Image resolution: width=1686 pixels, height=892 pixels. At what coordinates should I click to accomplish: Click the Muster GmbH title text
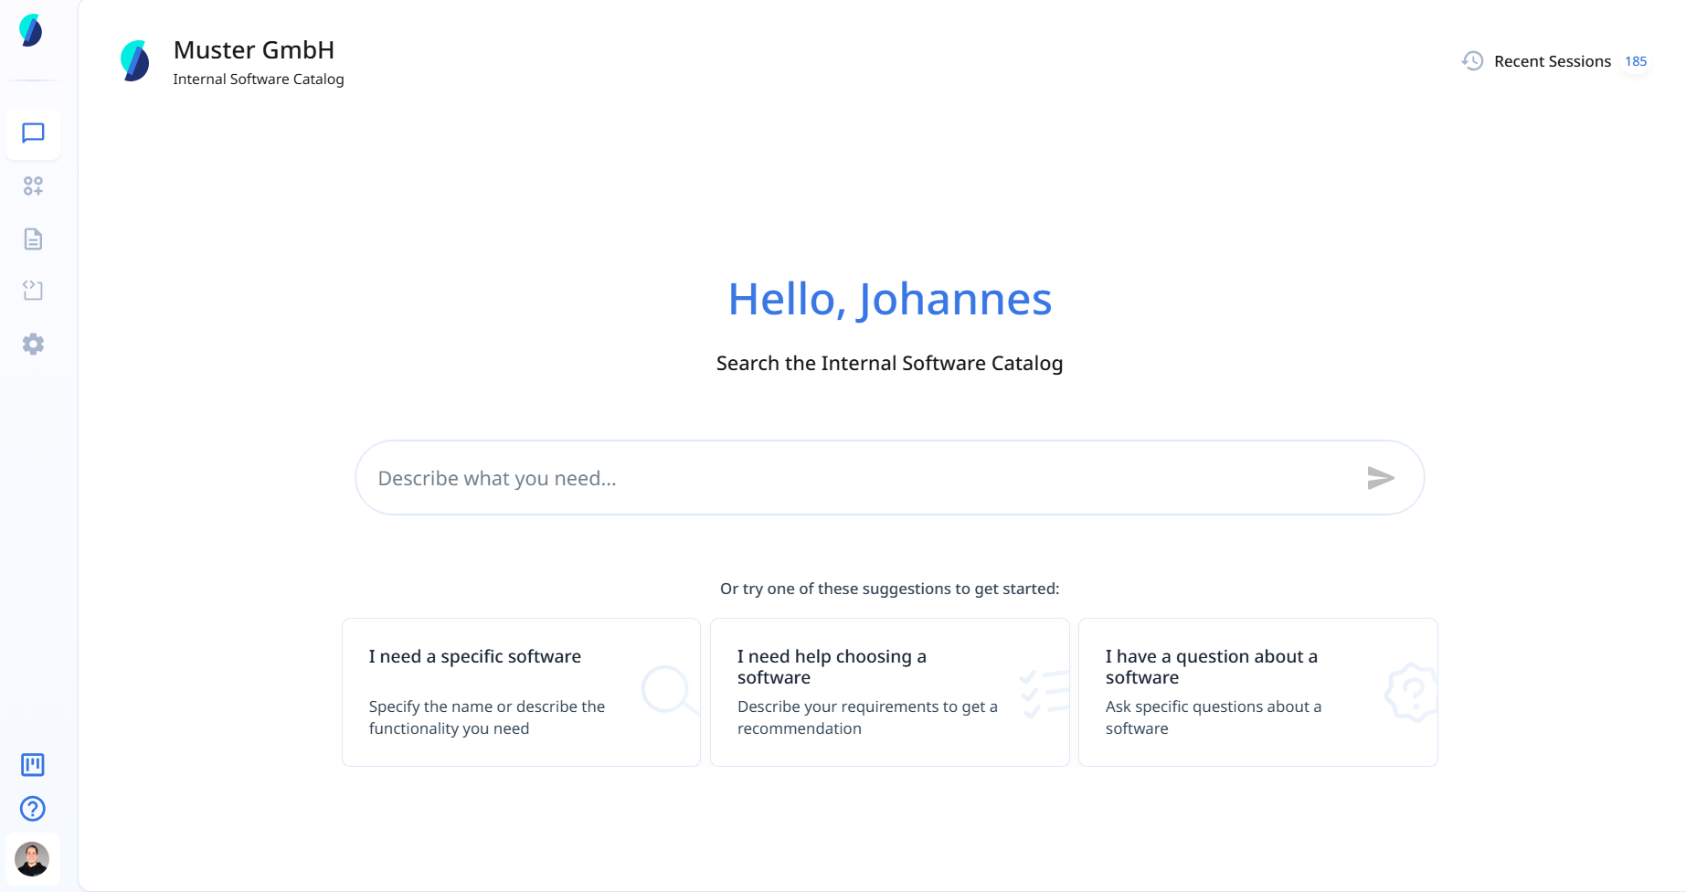click(254, 50)
